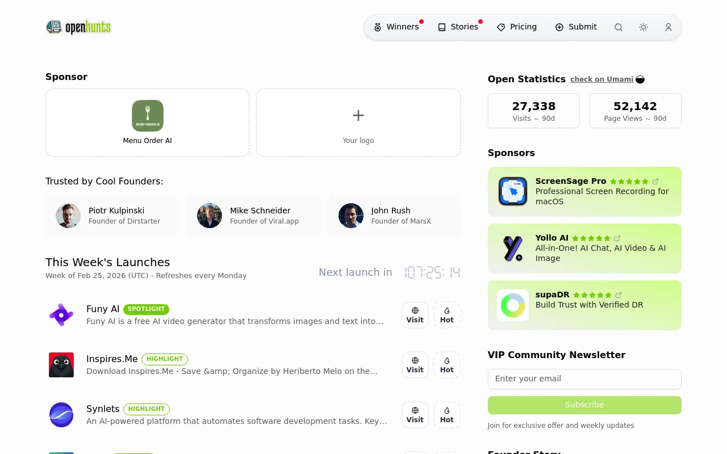Toggle the theme with the sun icon
The width and height of the screenshot is (727, 454).
coord(643,27)
